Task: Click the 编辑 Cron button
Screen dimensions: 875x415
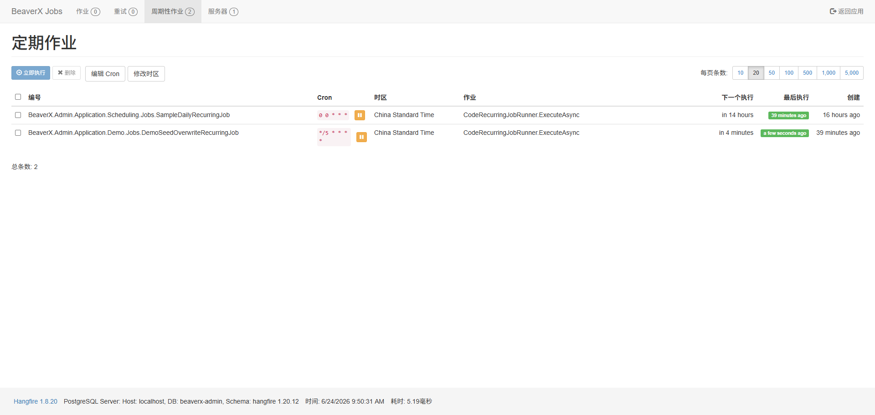Action: (x=105, y=74)
